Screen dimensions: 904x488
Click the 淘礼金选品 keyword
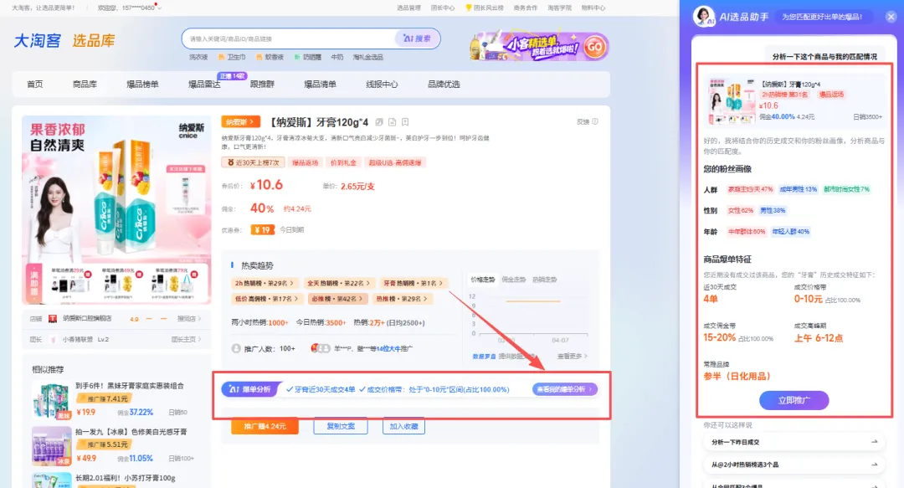367,57
